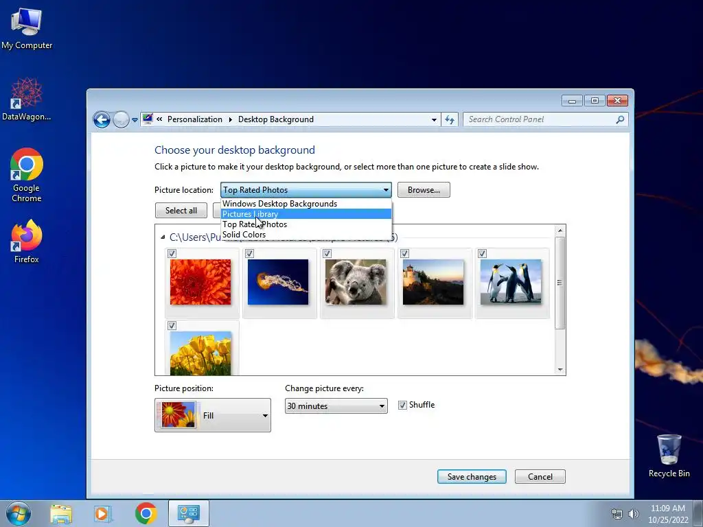Uncheck the jellyfish picture checkbox
The height and width of the screenshot is (527, 703).
249,254
